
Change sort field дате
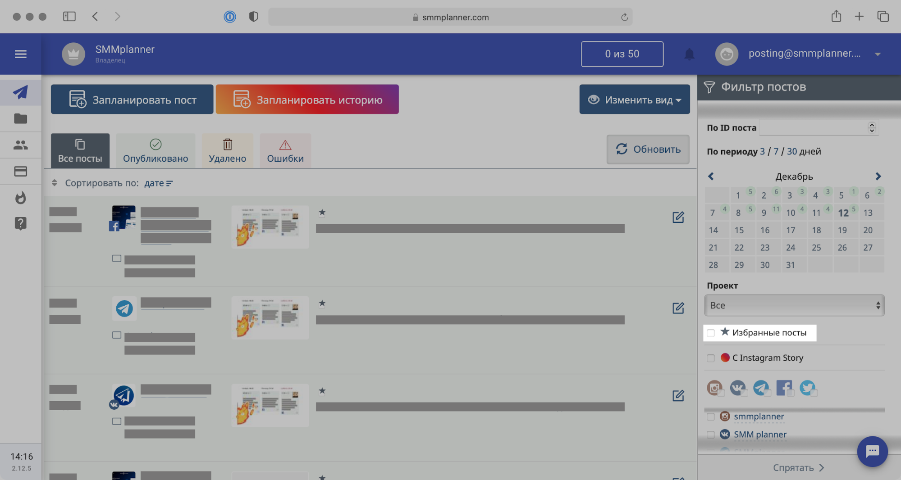(158, 183)
